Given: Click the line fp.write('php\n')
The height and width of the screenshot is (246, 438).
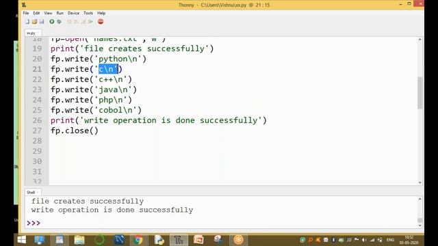Looking at the screenshot, I should [91, 100].
